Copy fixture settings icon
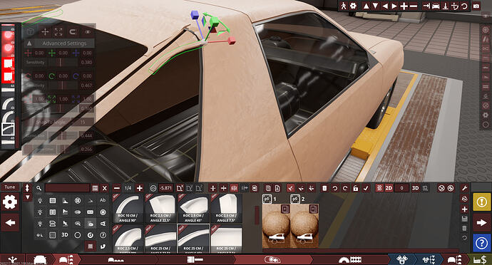 268,188
